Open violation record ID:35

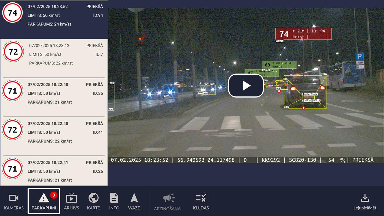click(x=54, y=93)
